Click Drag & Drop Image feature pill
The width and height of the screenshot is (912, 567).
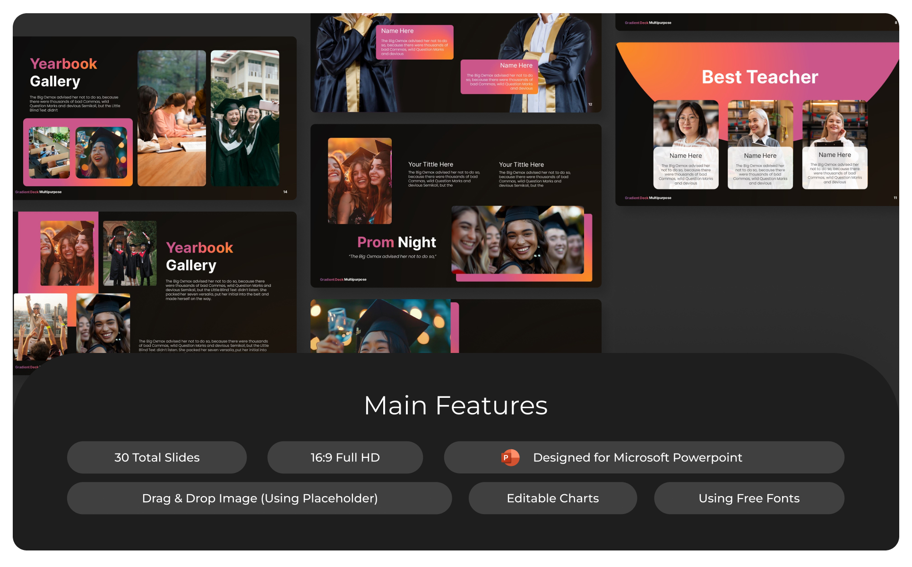(259, 498)
